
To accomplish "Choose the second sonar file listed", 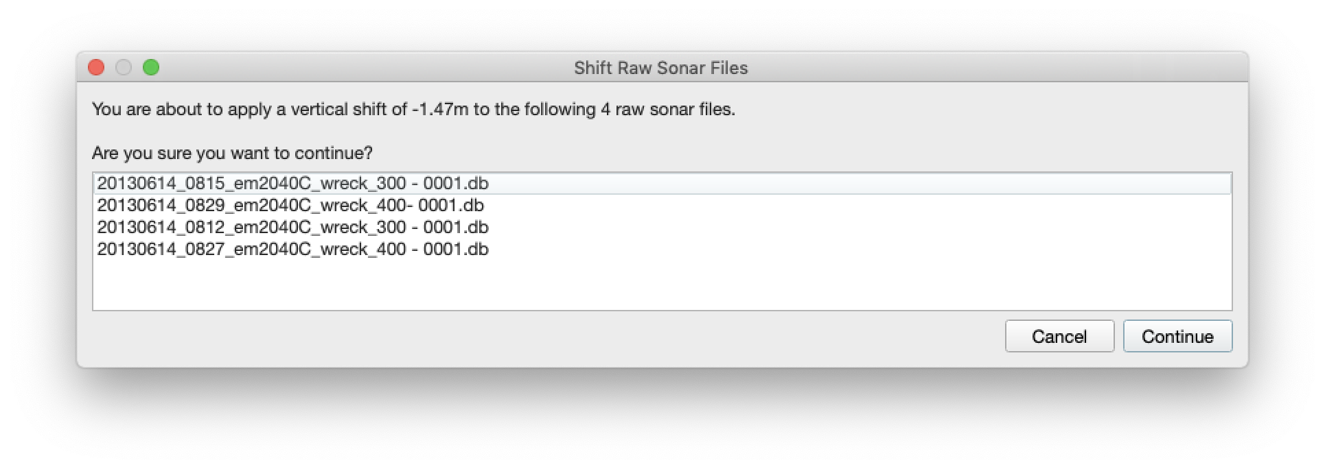I will [290, 206].
